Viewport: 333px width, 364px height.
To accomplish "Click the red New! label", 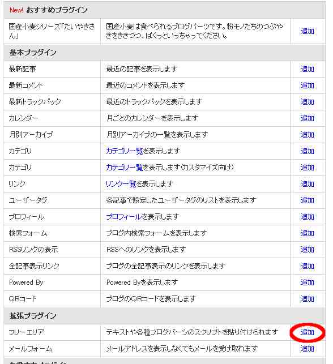I will tap(16, 10).
